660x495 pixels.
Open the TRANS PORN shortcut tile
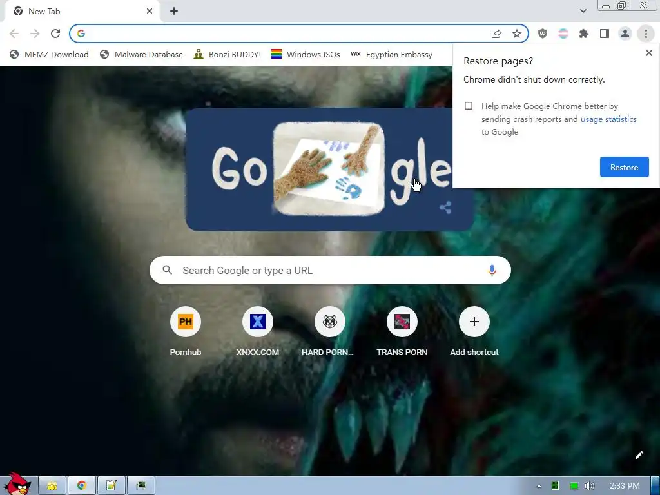click(x=402, y=332)
